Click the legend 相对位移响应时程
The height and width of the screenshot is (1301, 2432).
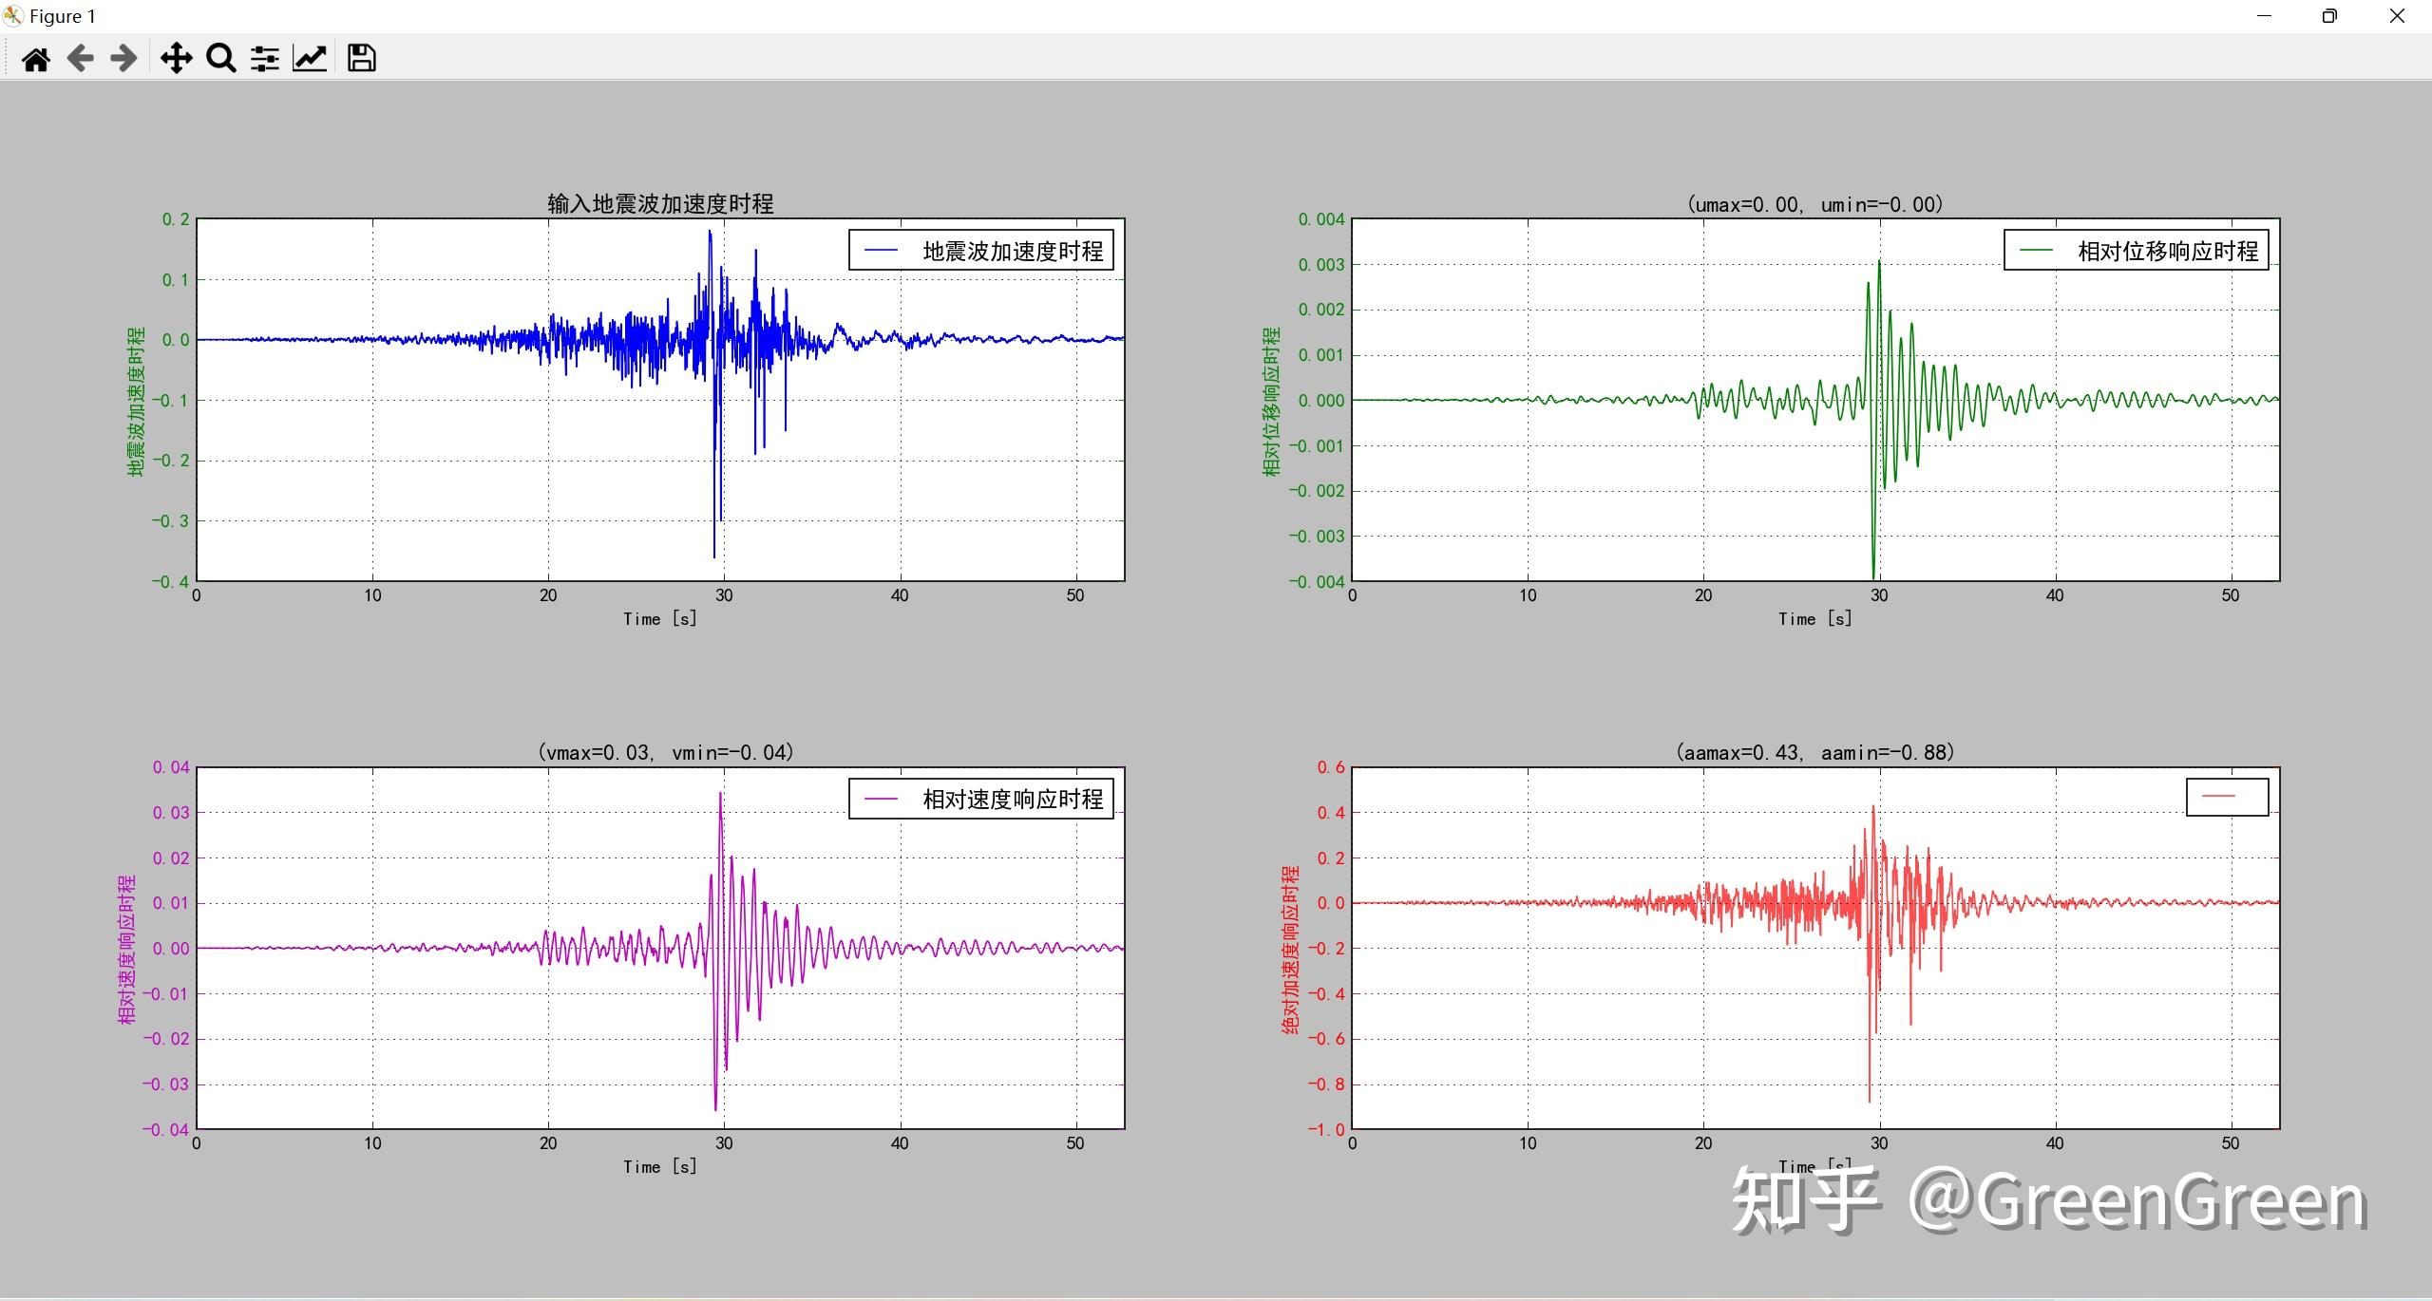pyautogui.click(x=2137, y=251)
